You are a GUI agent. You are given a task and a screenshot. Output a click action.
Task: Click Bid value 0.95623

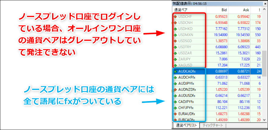(x=221, y=17)
